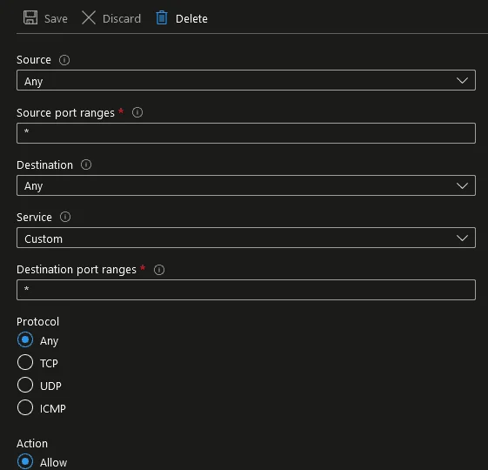The image size is (488, 470).
Task: Select the Allow action radio button
Action: click(25, 461)
